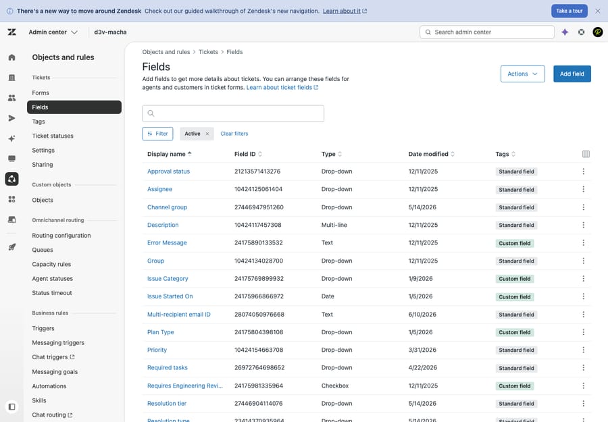Collapse the sidebar panel toggle icon

coord(12,407)
